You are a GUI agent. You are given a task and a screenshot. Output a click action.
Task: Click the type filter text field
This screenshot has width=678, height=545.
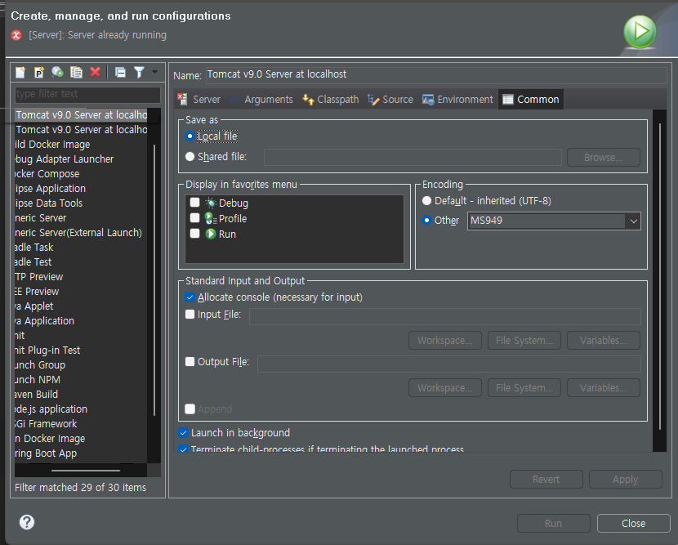[87, 94]
